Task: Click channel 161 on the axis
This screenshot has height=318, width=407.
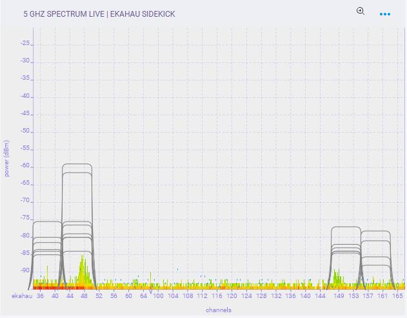Action: click(382, 295)
